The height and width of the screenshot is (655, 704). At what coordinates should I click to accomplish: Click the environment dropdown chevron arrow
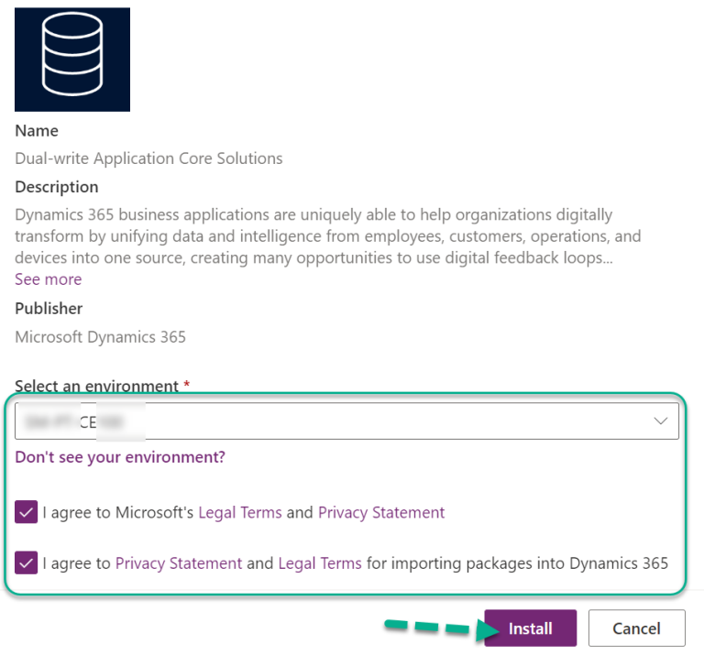(x=660, y=420)
